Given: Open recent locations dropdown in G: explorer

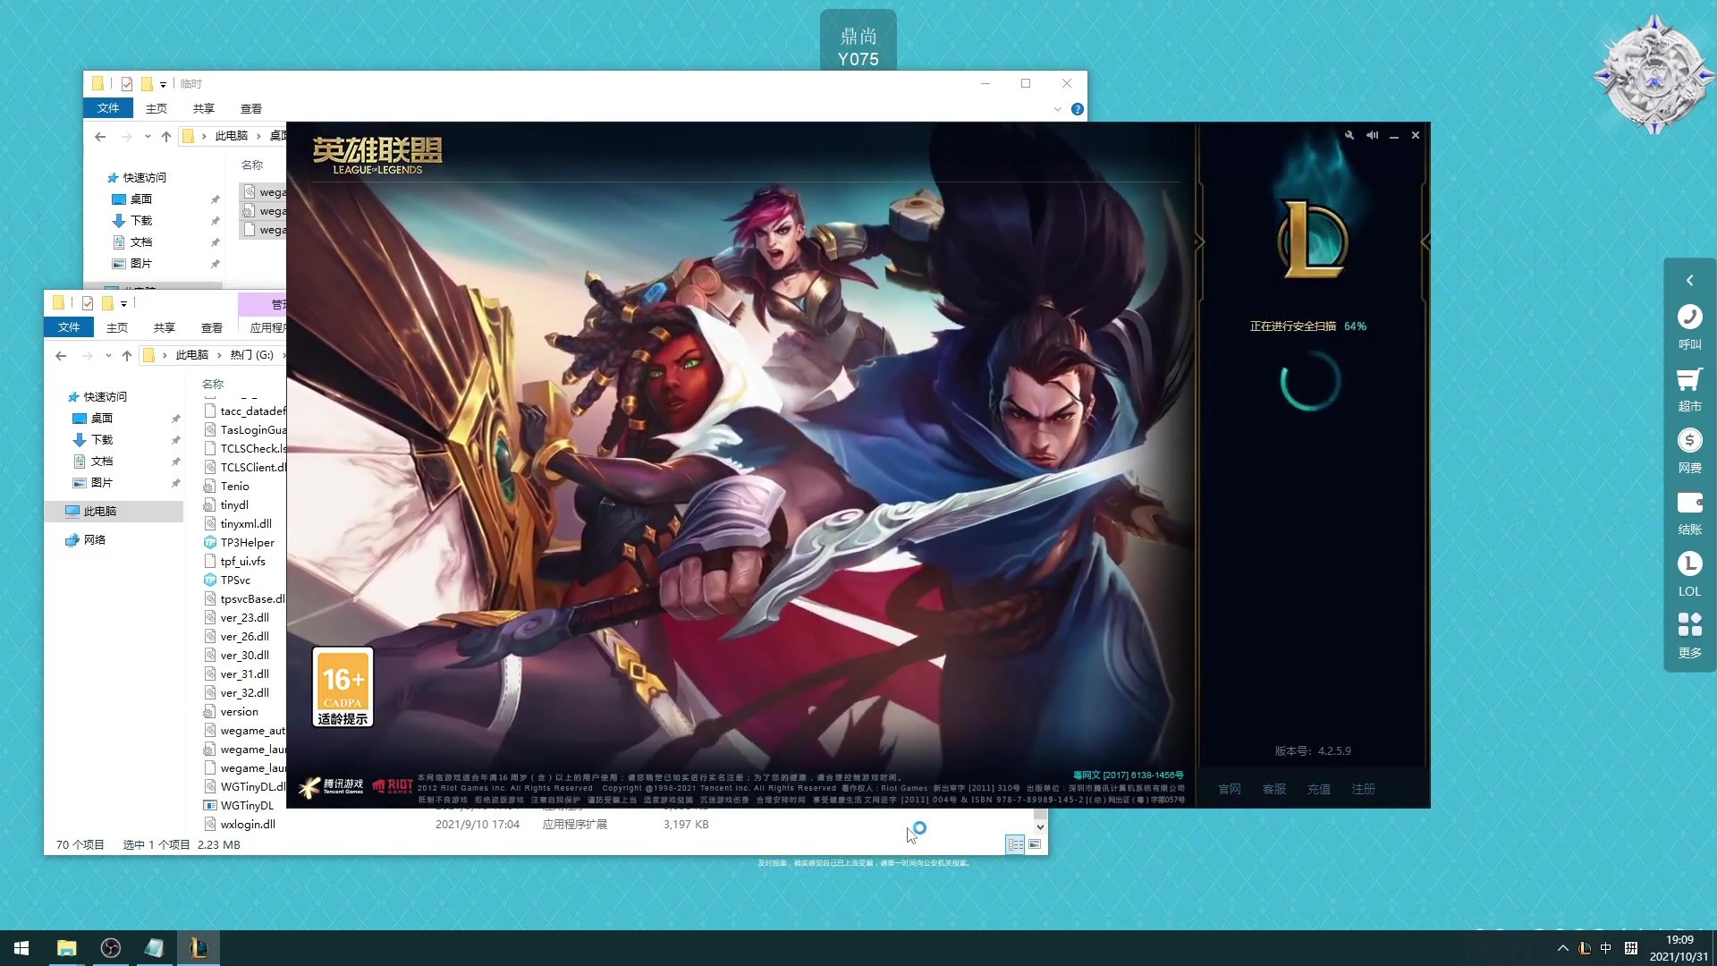Looking at the screenshot, I should point(108,356).
